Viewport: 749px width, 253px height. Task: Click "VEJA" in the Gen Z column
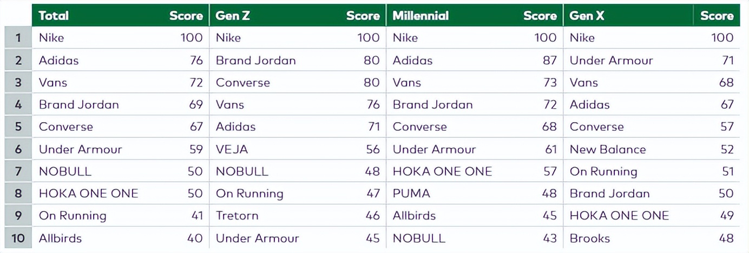[x=232, y=149]
